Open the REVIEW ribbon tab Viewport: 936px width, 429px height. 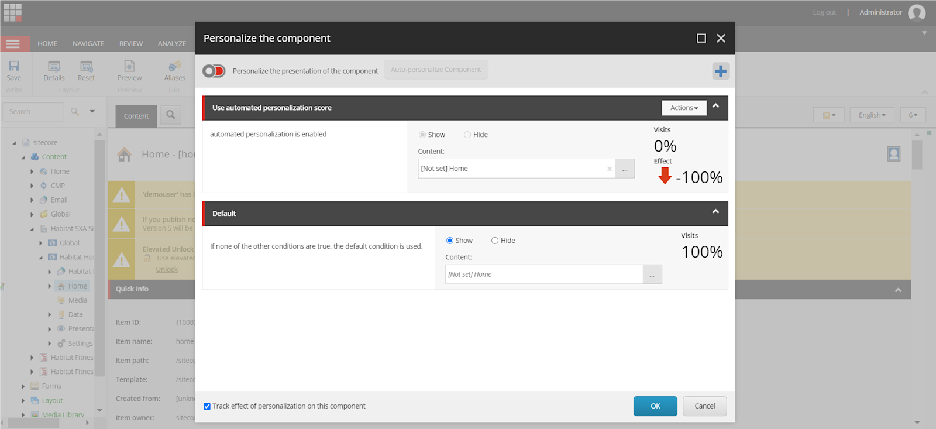click(x=131, y=44)
